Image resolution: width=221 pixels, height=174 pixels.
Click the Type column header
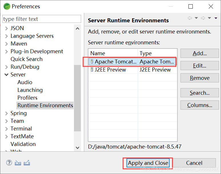(157, 53)
